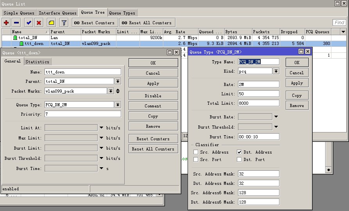This screenshot has width=349, height=211.
Task: Tick the Dst. Port classifier checkbox
Action: tap(239, 159)
